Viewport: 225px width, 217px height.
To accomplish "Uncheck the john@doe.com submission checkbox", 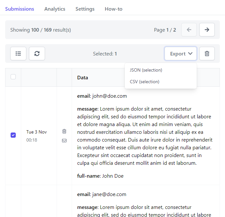I will pos(13,135).
